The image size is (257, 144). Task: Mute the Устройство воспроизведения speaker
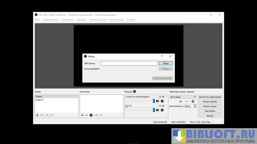pos(157,101)
